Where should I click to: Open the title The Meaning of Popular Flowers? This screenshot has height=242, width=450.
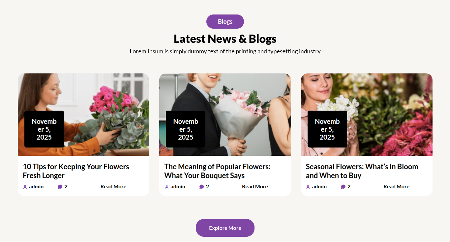(x=217, y=171)
